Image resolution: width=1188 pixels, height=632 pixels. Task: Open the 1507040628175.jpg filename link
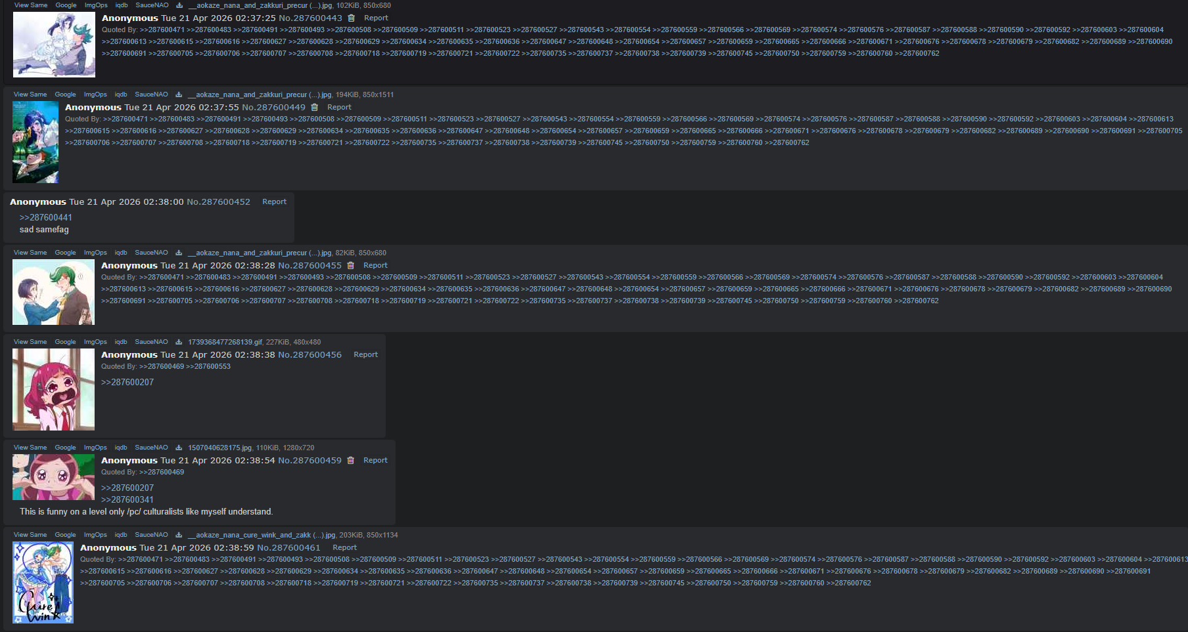[x=219, y=448]
